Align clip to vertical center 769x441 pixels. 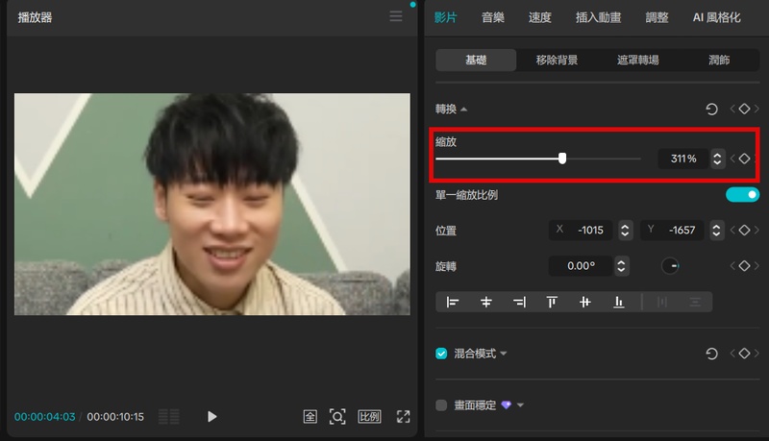[x=585, y=303]
